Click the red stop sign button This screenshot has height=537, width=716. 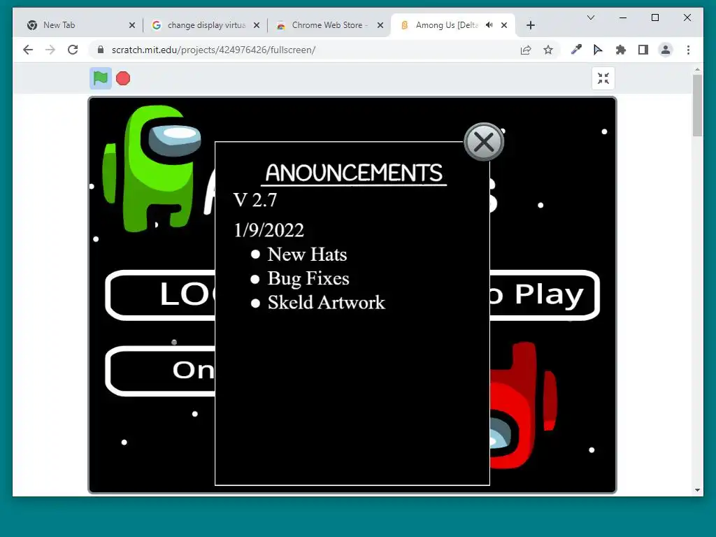point(123,78)
